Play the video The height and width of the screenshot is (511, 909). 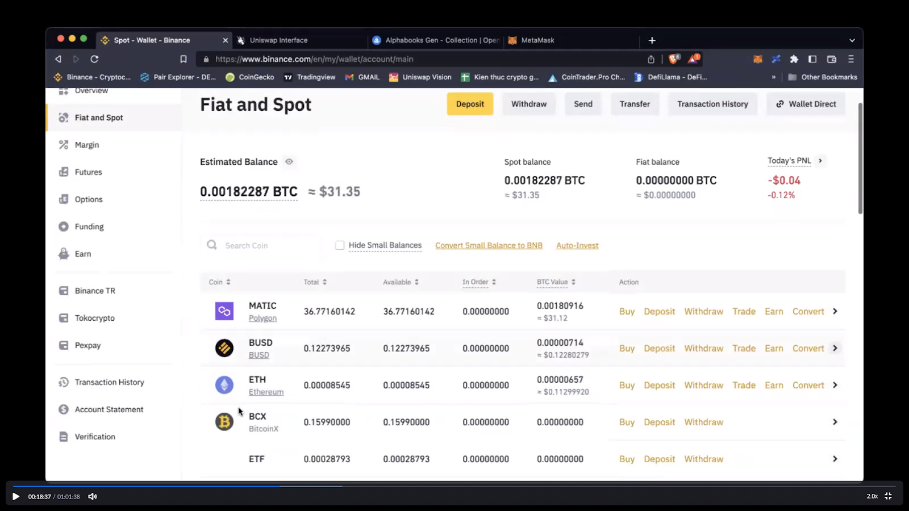16,496
